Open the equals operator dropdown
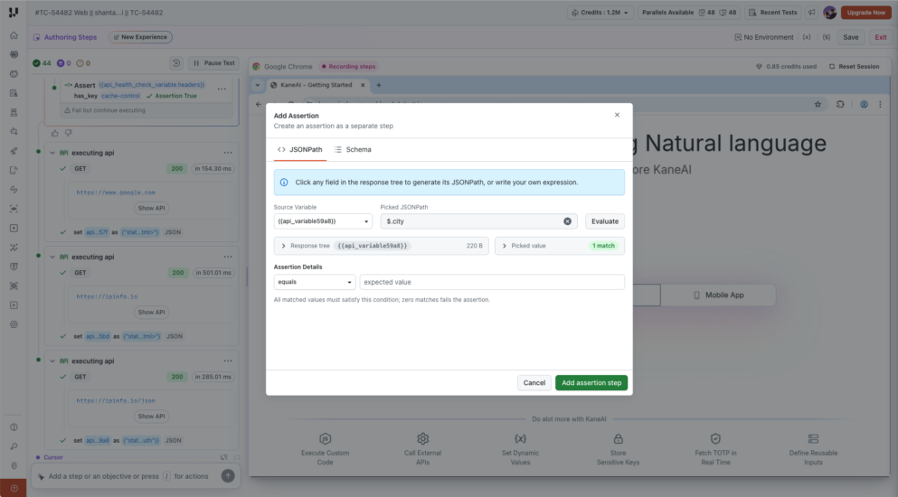Image resolution: width=898 pixels, height=497 pixels. coord(315,282)
